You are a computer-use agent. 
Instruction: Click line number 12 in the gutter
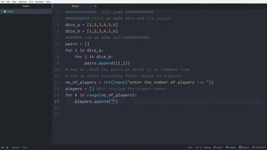pos(57,82)
